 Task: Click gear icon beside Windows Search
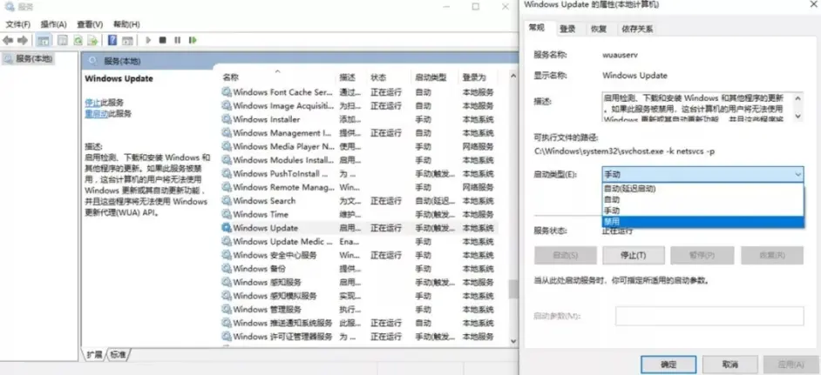point(227,201)
